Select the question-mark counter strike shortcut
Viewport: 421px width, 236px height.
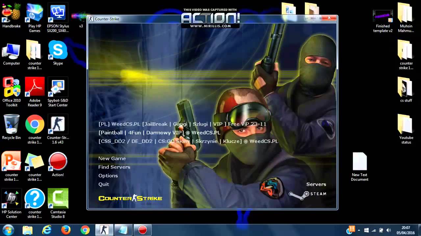tap(35, 204)
